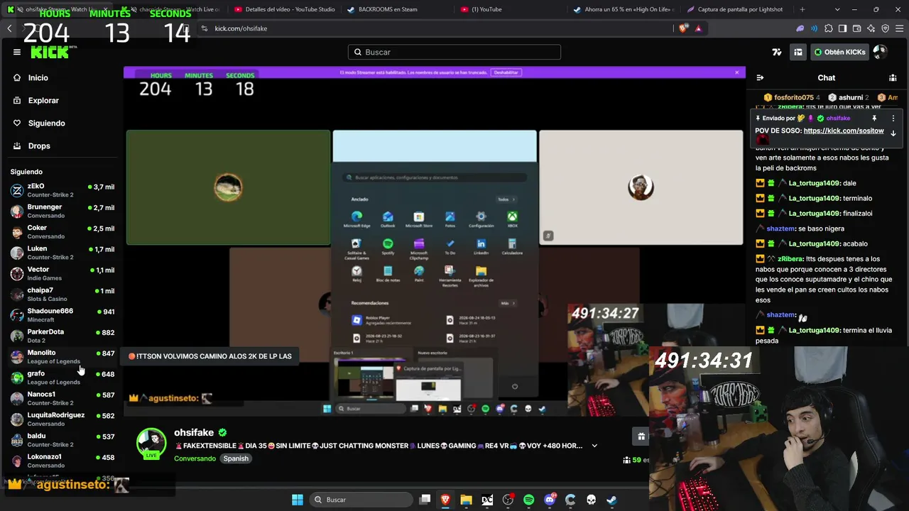Open the browser extensions puzzle icon
The image size is (909, 511).
[829, 28]
